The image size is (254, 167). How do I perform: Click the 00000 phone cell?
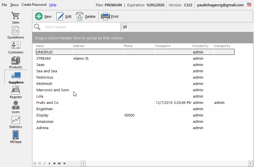click(139, 115)
